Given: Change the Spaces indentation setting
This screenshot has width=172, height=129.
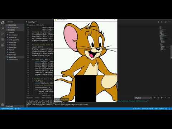Looking at the screenshot, I should pos(145,109).
